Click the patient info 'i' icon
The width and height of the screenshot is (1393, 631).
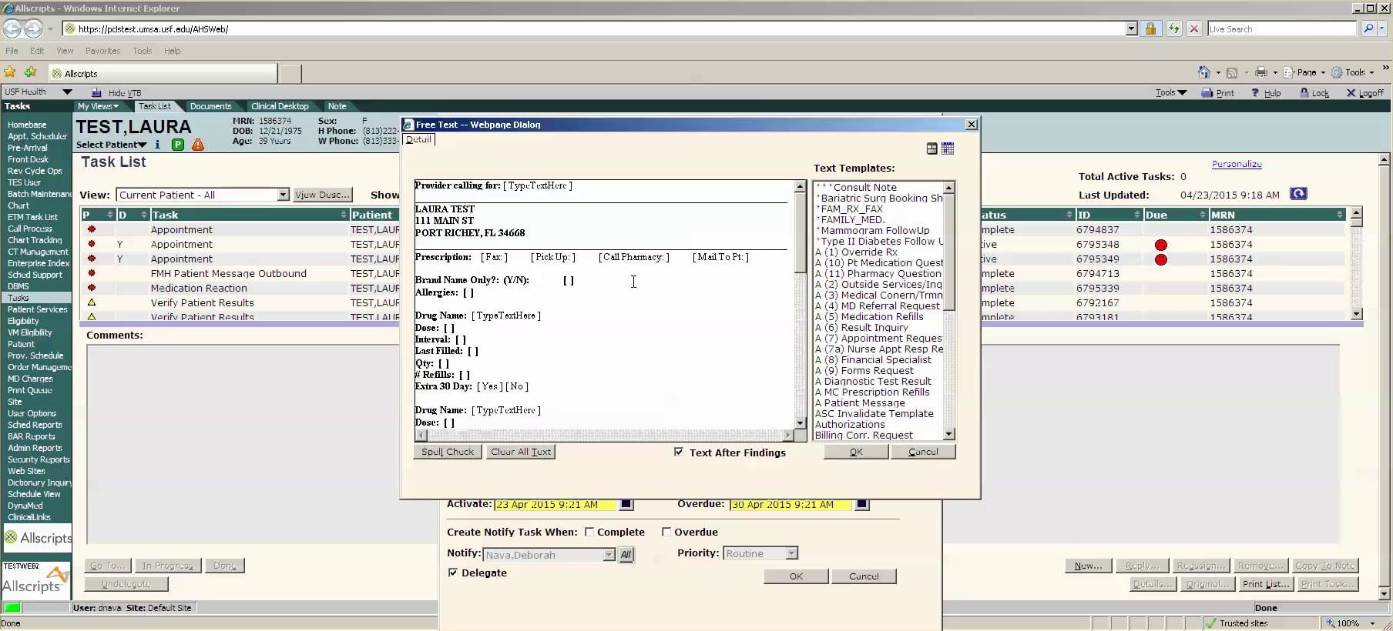click(158, 144)
